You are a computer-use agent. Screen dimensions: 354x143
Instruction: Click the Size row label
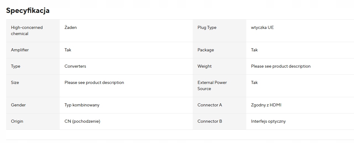coord(15,82)
